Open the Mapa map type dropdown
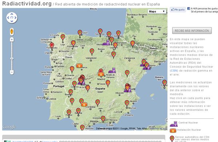The image size is (218, 142). pos(157,11)
